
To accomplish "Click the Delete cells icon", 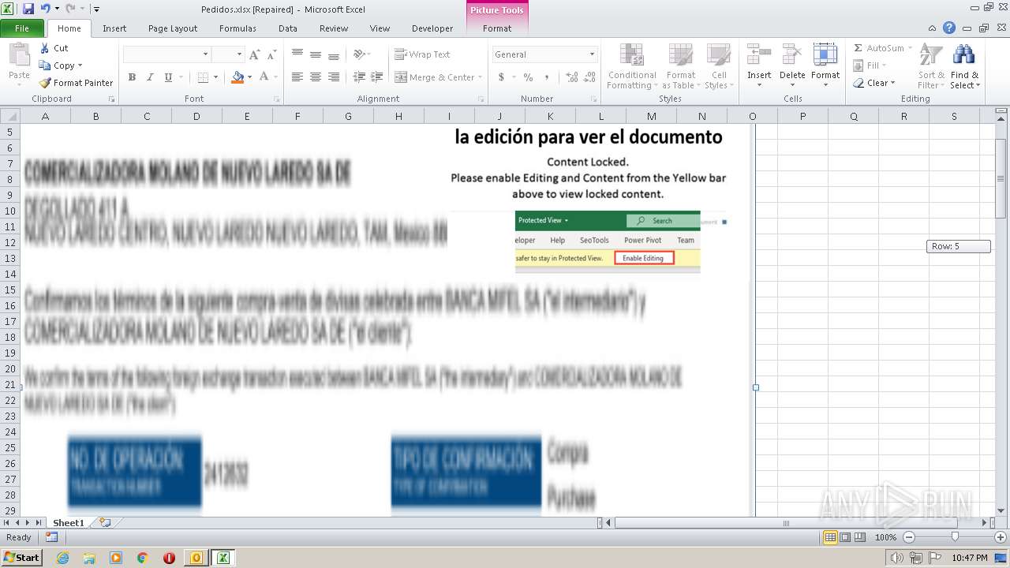I will [x=792, y=55].
